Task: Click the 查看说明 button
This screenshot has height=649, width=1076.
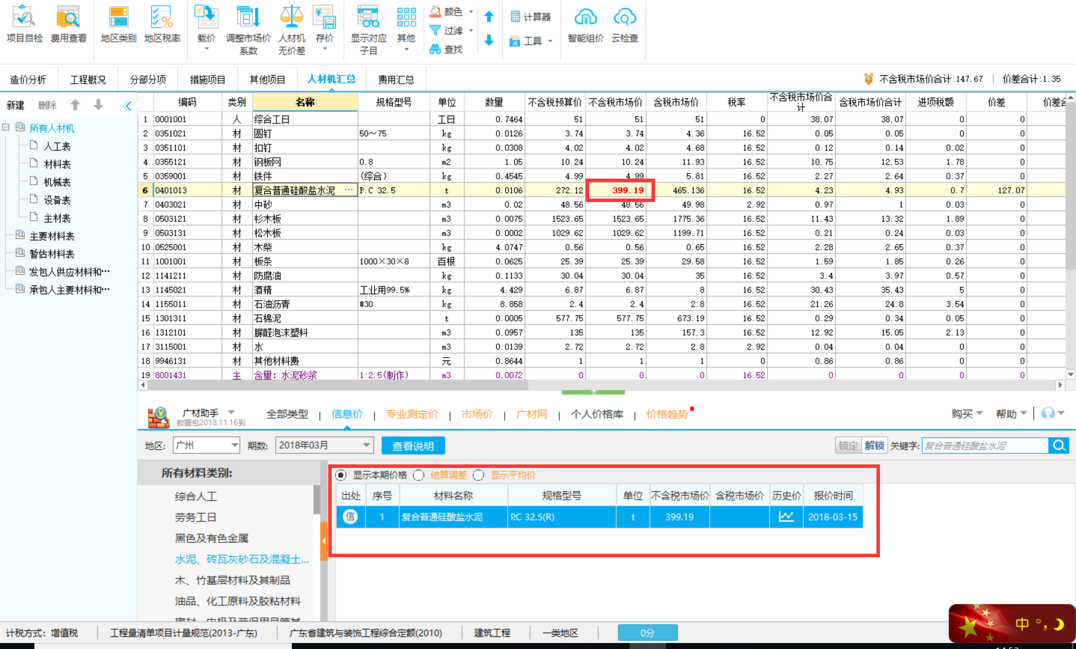Action: click(413, 445)
